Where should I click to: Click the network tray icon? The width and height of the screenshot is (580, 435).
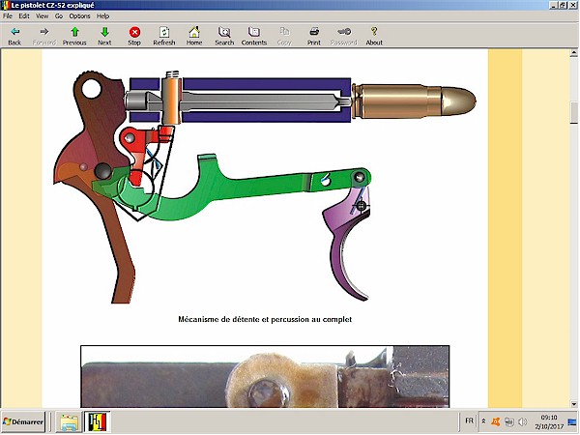click(x=509, y=421)
